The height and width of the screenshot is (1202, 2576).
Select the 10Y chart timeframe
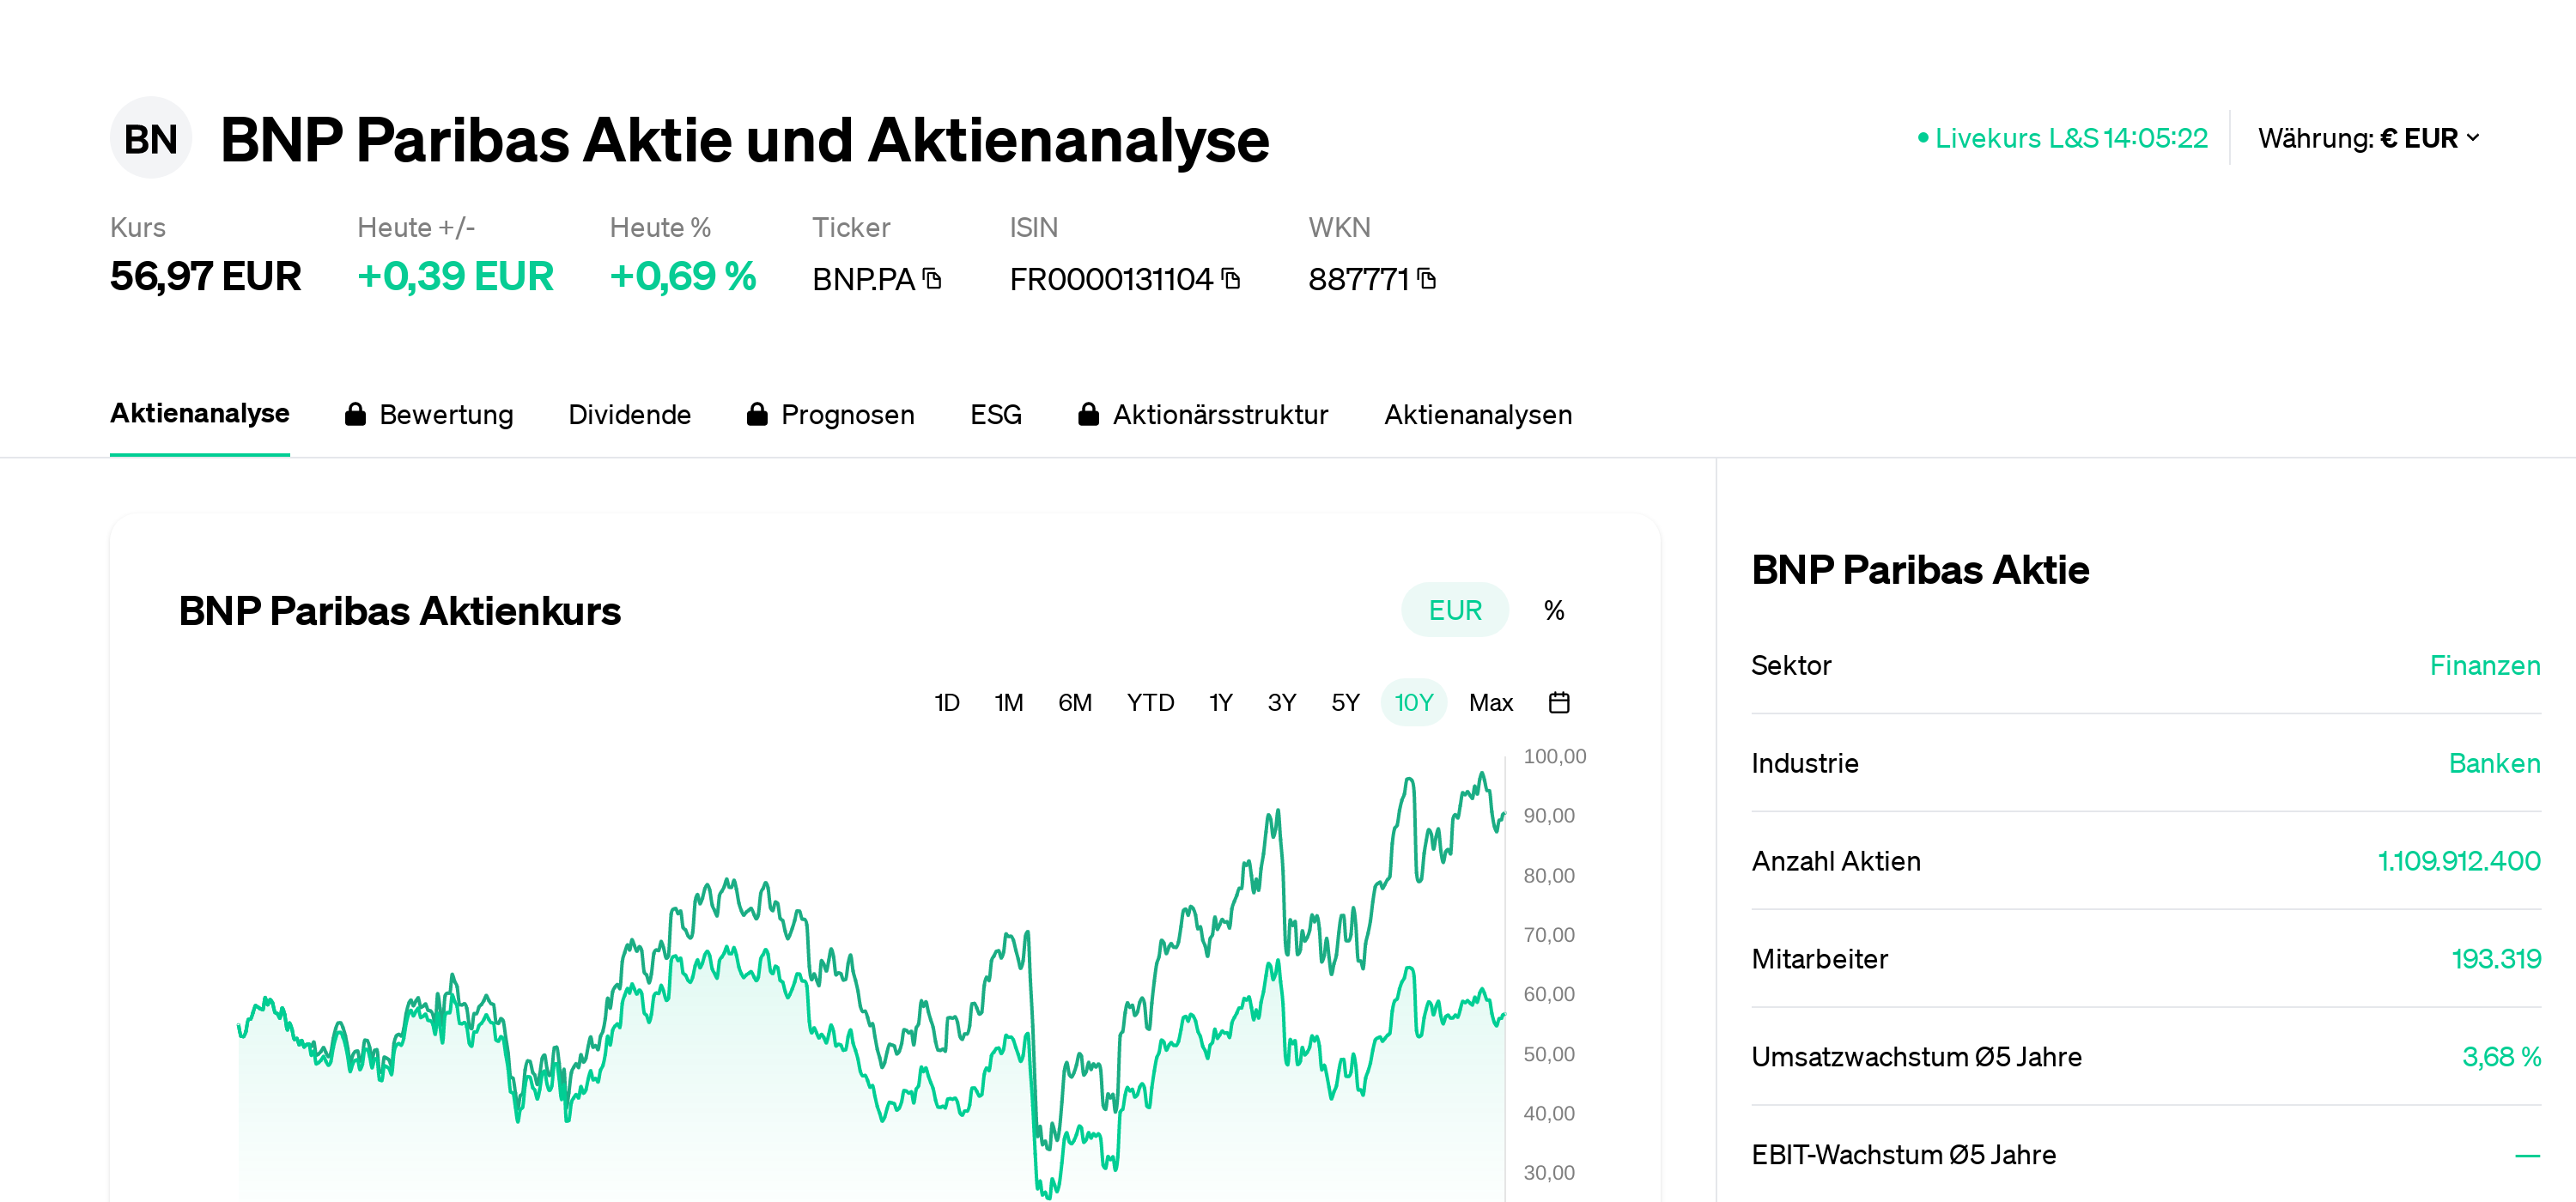[x=1413, y=703]
